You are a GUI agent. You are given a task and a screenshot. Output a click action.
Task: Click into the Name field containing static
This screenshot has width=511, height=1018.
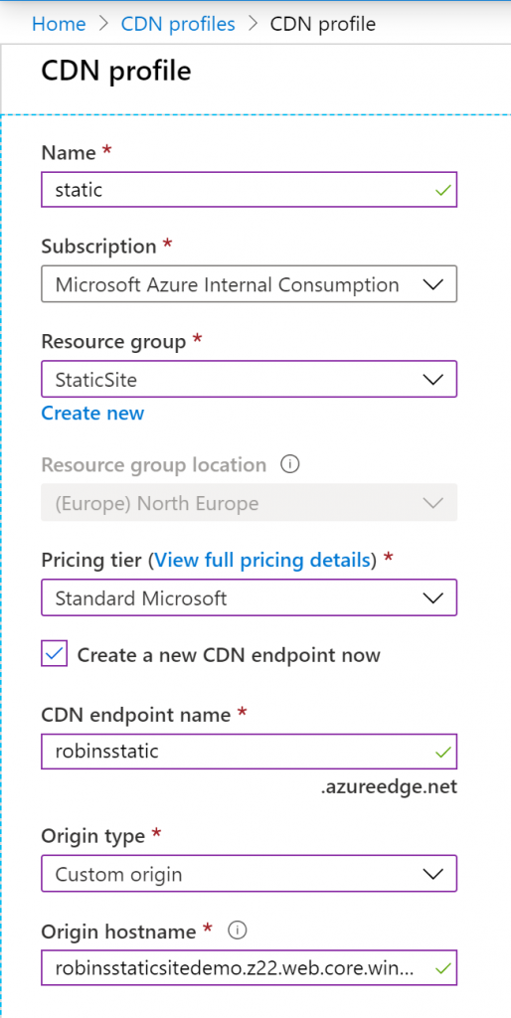click(x=250, y=190)
